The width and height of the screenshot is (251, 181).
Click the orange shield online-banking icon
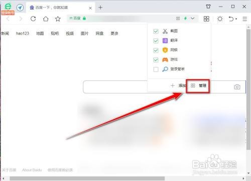point(165,50)
